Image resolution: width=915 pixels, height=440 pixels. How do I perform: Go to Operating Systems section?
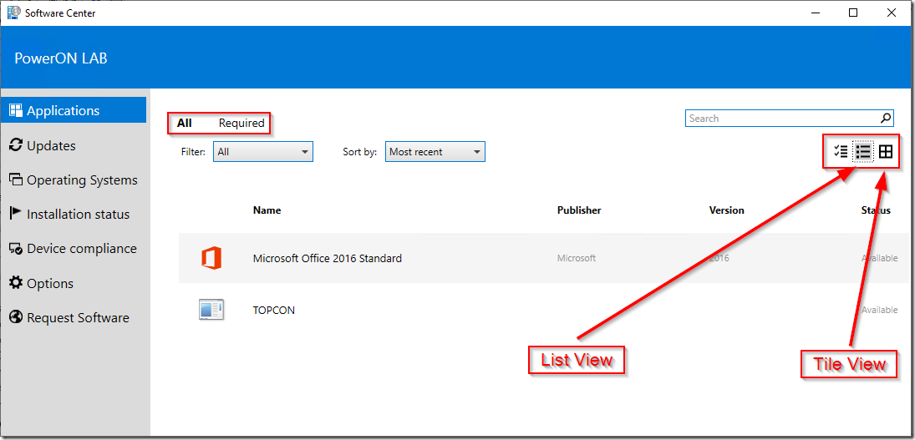[82, 180]
